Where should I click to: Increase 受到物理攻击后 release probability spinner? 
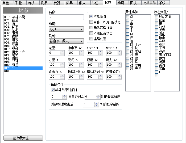tap(96, 103)
